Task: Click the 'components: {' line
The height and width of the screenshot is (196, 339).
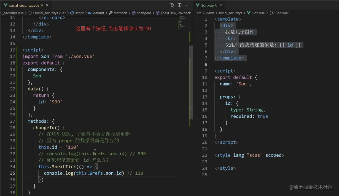Action: pyautogui.click(x=45, y=69)
